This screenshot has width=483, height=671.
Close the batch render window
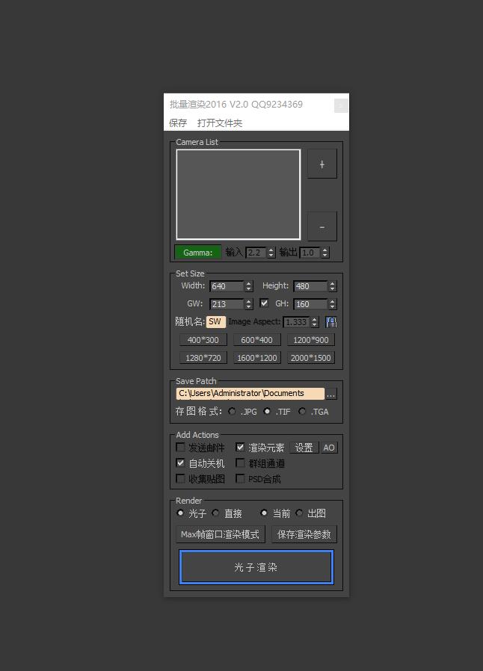coord(341,105)
